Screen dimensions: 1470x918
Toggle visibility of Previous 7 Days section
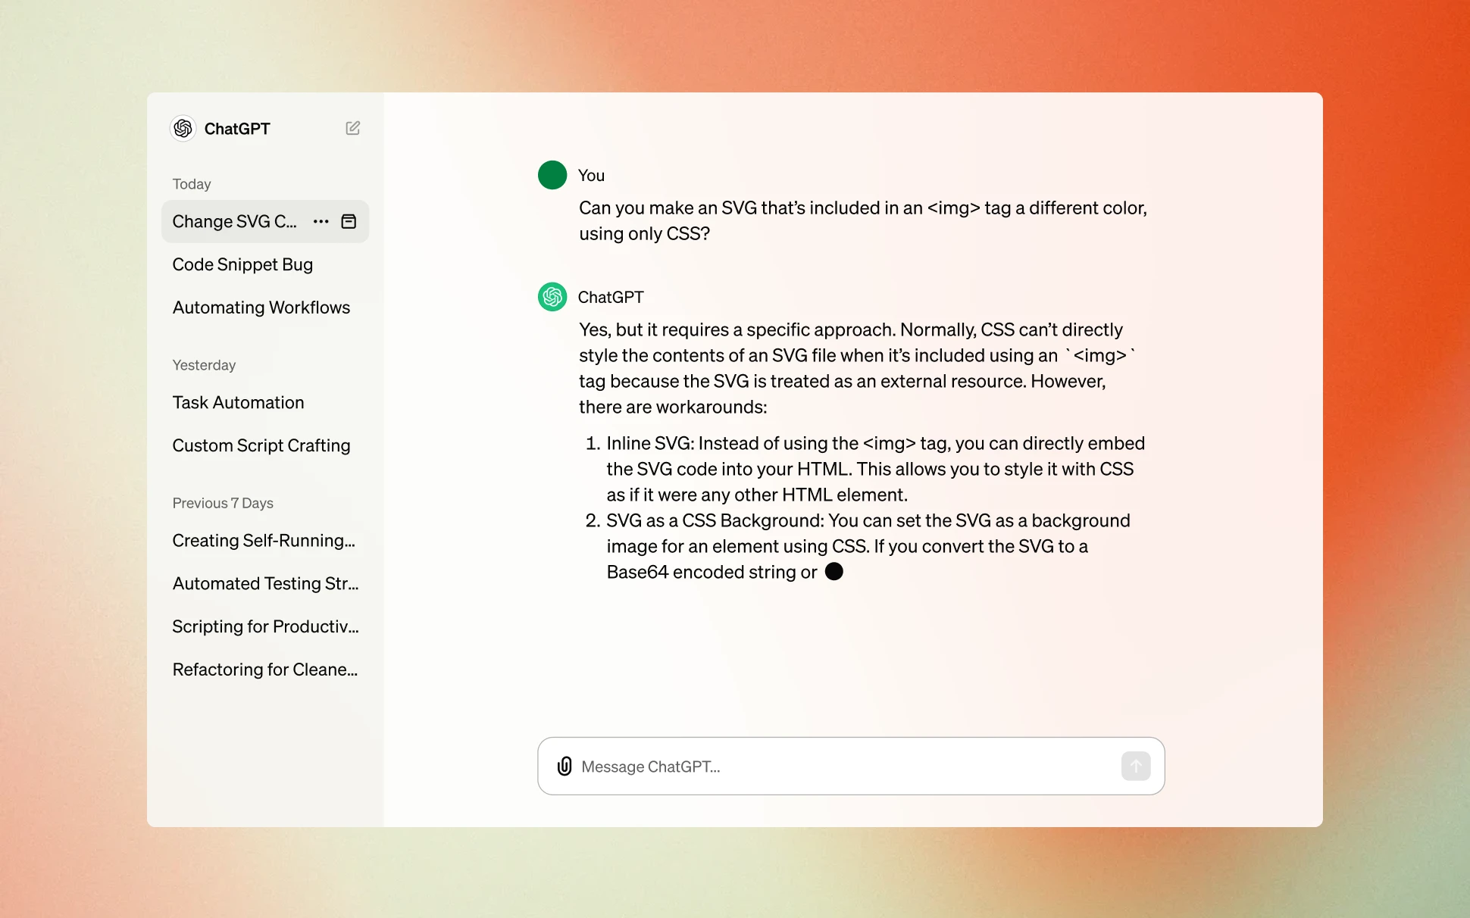coord(223,502)
